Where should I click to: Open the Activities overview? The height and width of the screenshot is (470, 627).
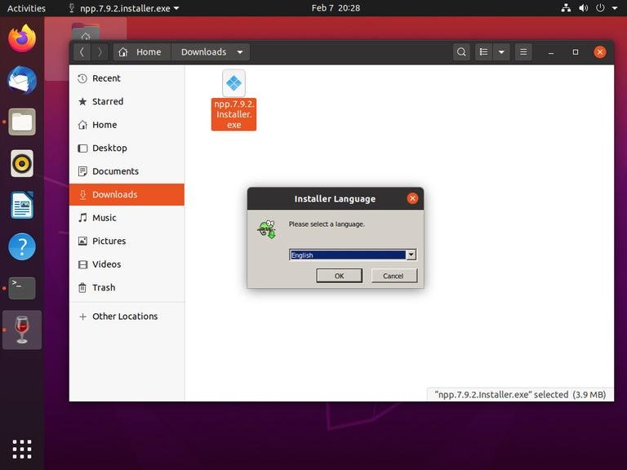tap(26, 8)
